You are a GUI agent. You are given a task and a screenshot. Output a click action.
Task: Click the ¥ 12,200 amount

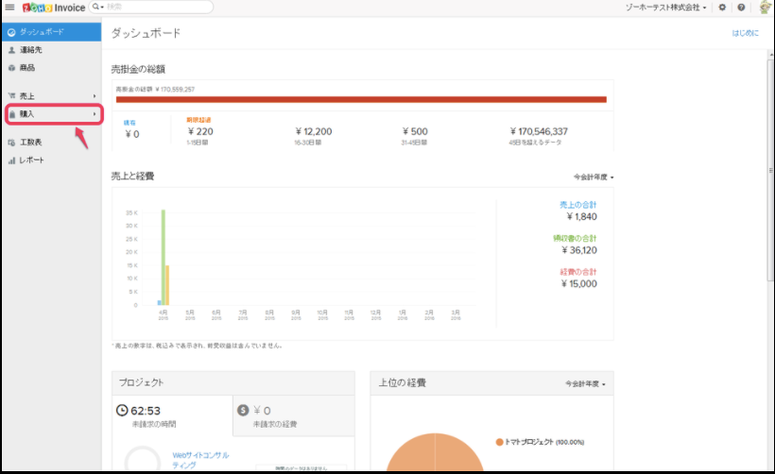(x=314, y=131)
